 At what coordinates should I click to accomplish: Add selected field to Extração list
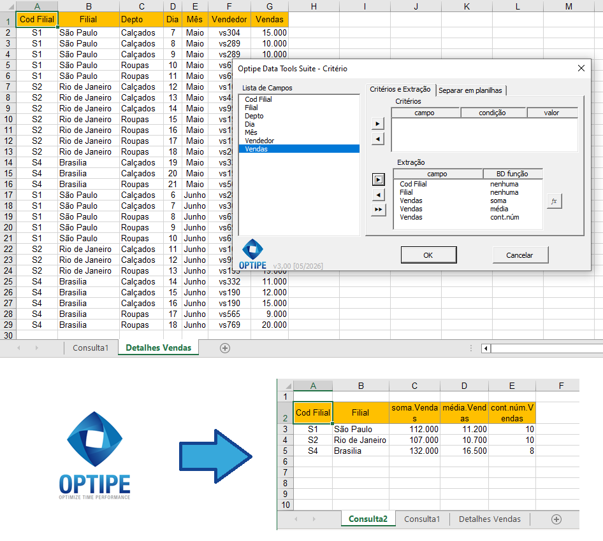point(379,179)
